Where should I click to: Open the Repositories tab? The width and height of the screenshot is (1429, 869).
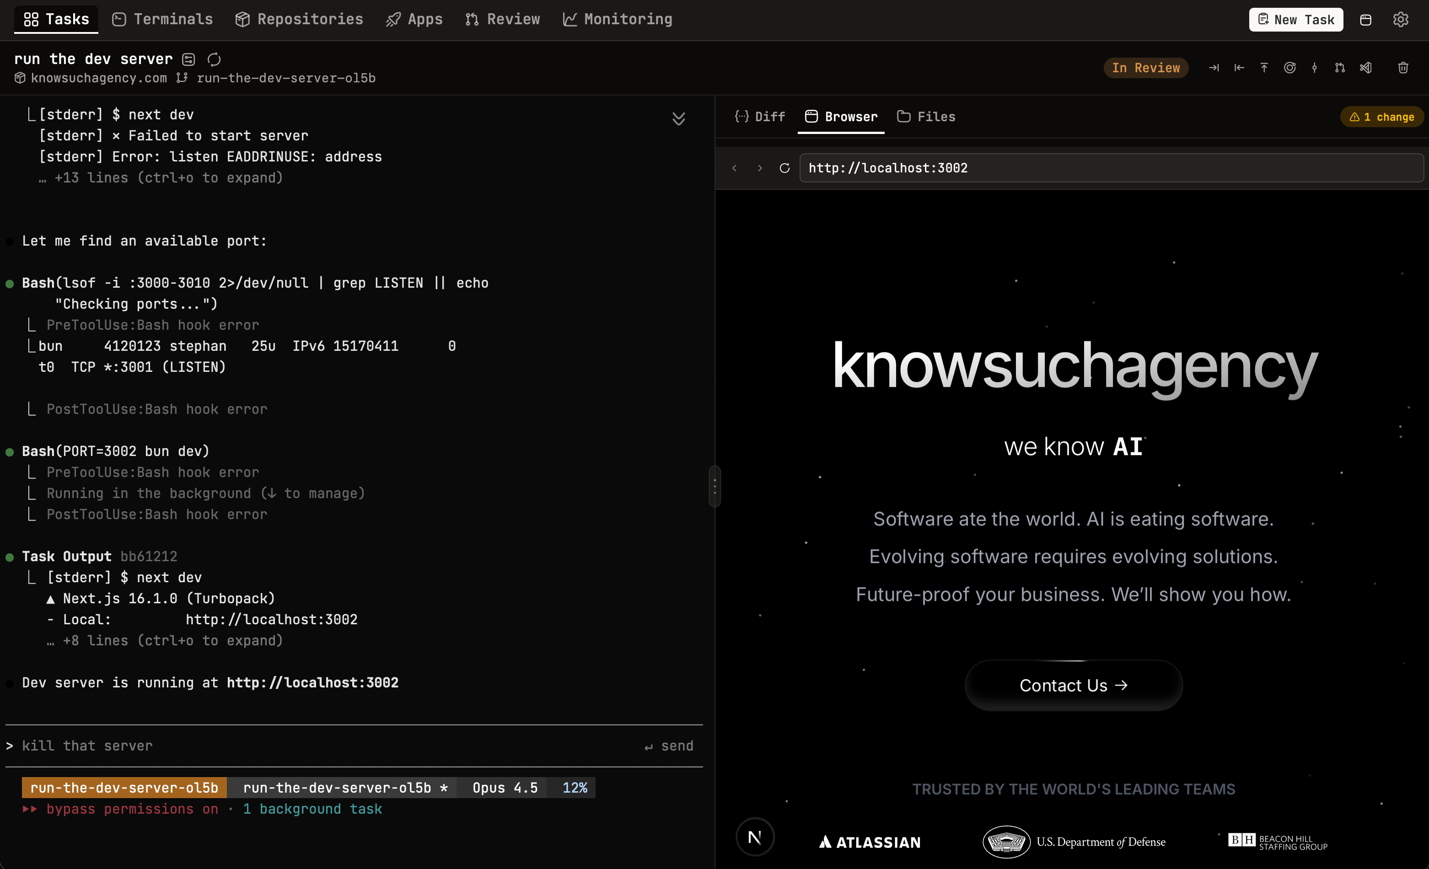tap(299, 19)
